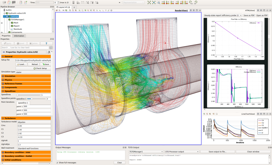Set camera view to -Z direction
This screenshot has width=272, height=165.
pyautogui.click(x=186, y=2)
